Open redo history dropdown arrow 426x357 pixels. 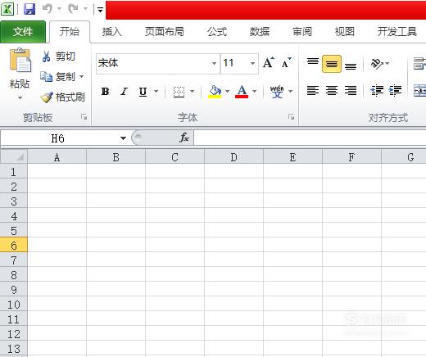pos(85,9)
